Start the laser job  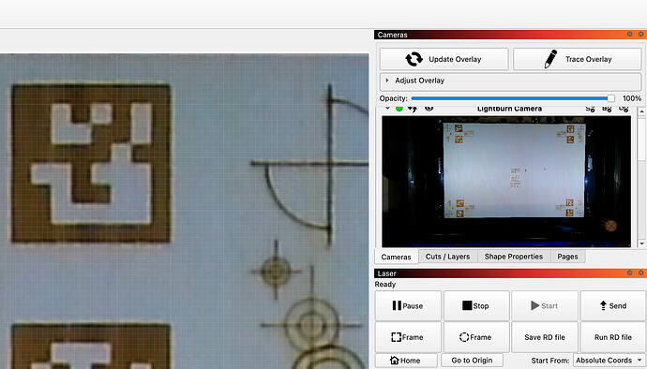click(545, 305)
